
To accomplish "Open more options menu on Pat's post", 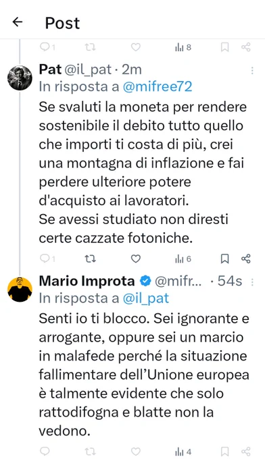I will point(252,71).
